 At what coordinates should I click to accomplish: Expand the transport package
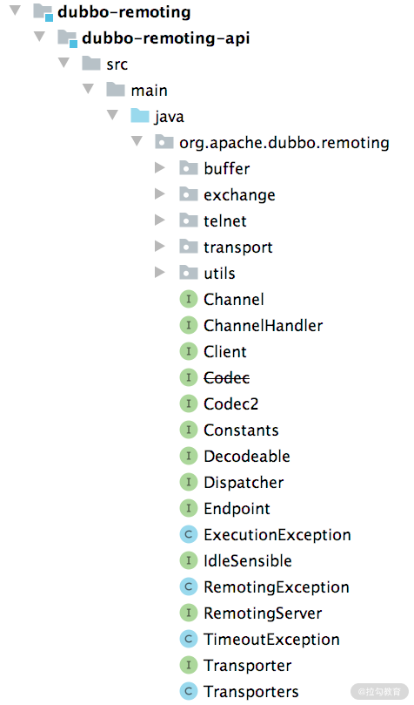click(160, 247)
